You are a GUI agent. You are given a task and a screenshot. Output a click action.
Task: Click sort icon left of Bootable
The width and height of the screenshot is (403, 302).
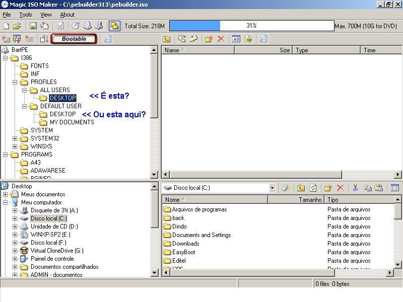point(44,39)
